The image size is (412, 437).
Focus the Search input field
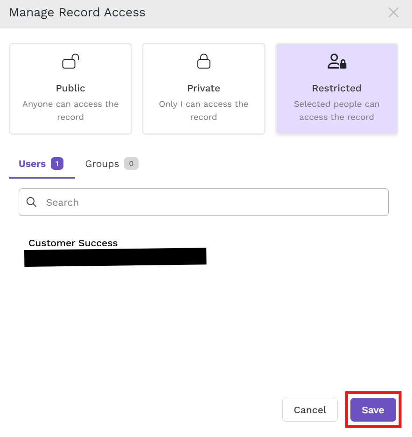tap(203, 202)
